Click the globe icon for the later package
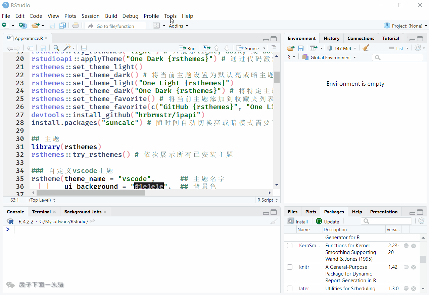 [x=406, y=289]
